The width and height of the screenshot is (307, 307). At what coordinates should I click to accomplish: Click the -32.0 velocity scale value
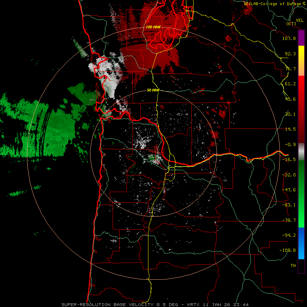tap(289, 175)
